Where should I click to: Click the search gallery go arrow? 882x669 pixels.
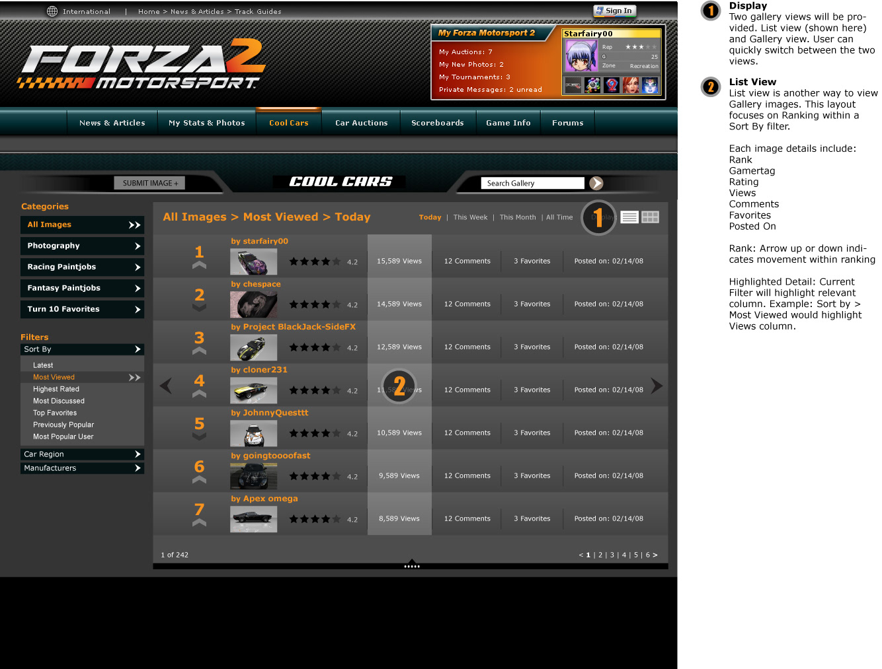[x=596, y=183]
